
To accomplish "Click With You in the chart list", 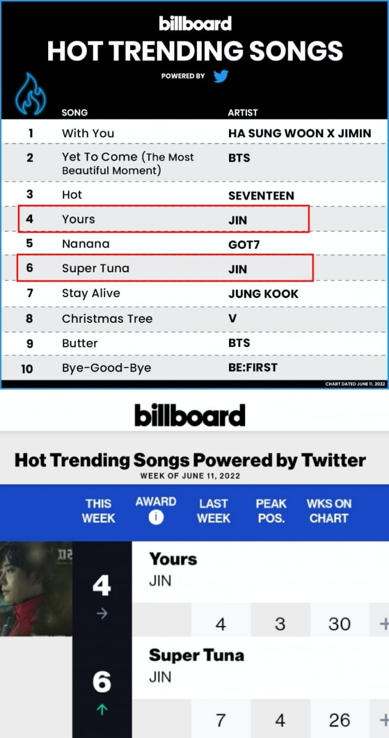I will tap(88, 133).
